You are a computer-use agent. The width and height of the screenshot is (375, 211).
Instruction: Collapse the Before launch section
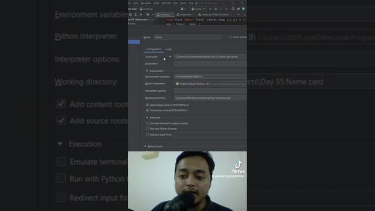(x=145, y=147)
